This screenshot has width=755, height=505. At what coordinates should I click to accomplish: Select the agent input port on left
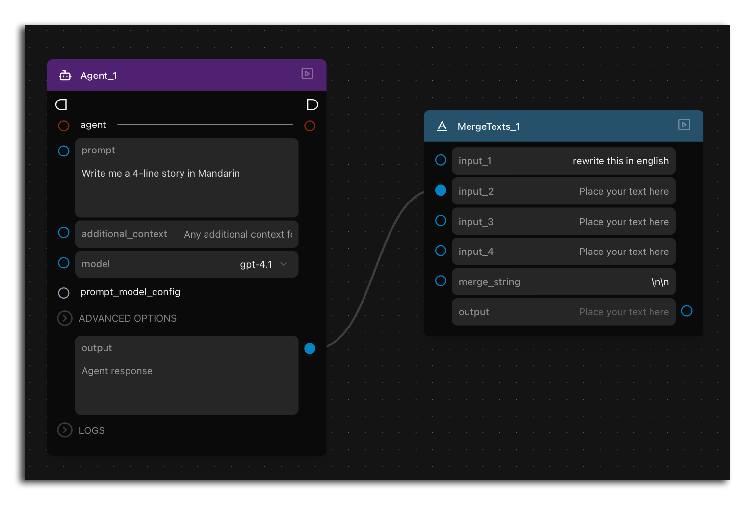64,126
